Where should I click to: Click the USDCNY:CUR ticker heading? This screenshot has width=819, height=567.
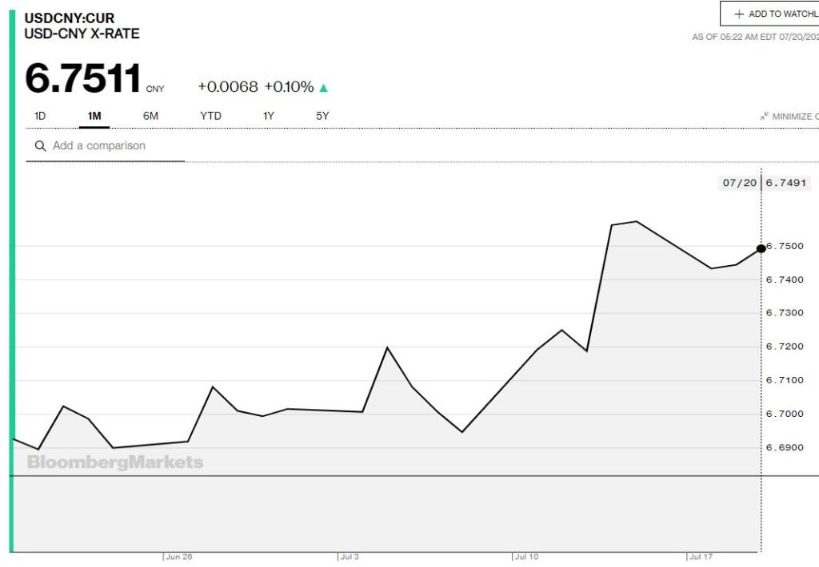coord(70,18)
